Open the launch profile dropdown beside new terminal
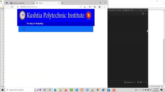 point(136,82)
